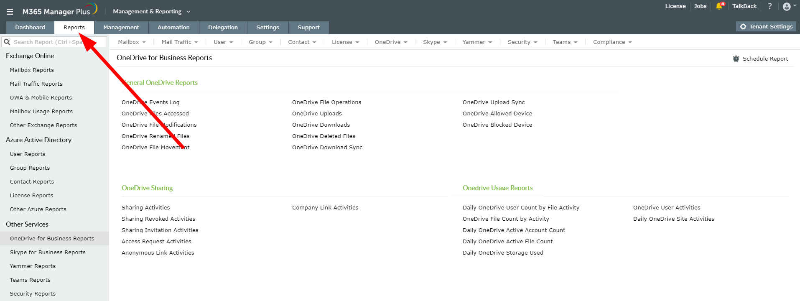Open the Jobs link
Image resolution: width=800 pixels, height=301 pixels.
pos(700,6)
